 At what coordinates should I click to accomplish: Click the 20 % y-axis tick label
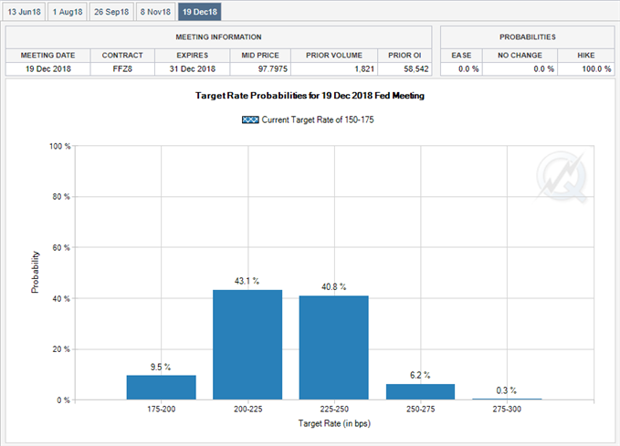(61, 349)
